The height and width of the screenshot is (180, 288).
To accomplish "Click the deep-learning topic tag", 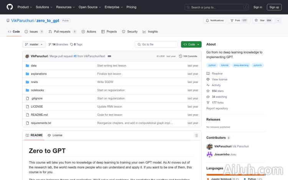I will click(x=241, y=65).
